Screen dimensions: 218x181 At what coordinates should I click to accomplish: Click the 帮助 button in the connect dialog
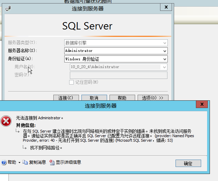[x=122, y=98]
